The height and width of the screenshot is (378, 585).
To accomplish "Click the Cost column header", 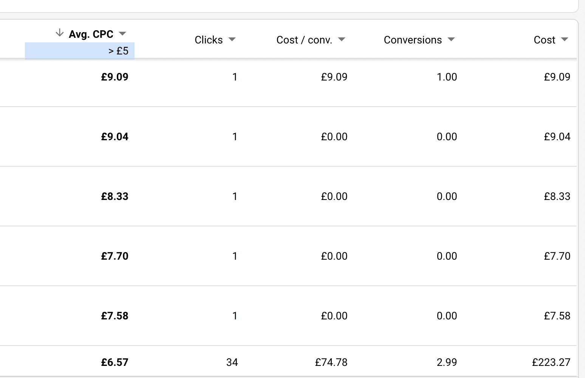I will [x=544, y=39].
